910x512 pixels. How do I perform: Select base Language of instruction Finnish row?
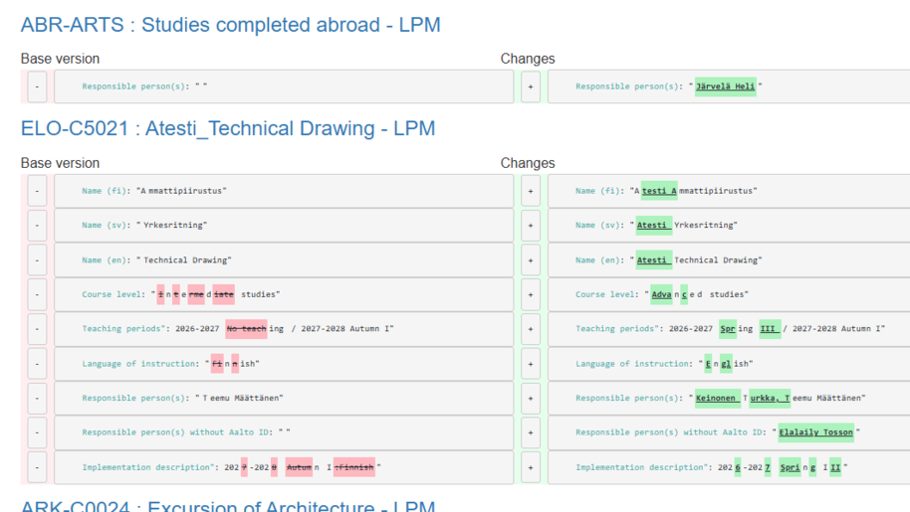click(284, 364)
